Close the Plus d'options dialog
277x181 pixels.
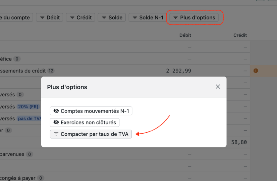coord(218,87)
